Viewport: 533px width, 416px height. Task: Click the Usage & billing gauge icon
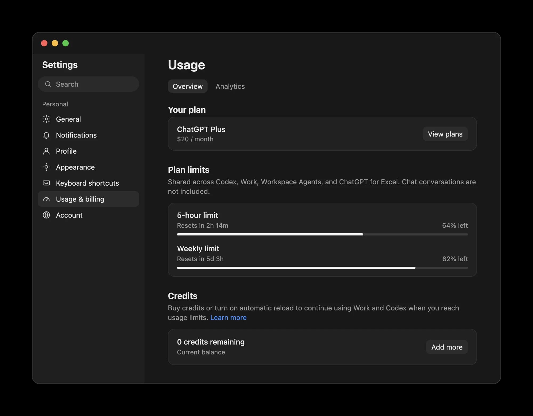(x=46, y=199)
